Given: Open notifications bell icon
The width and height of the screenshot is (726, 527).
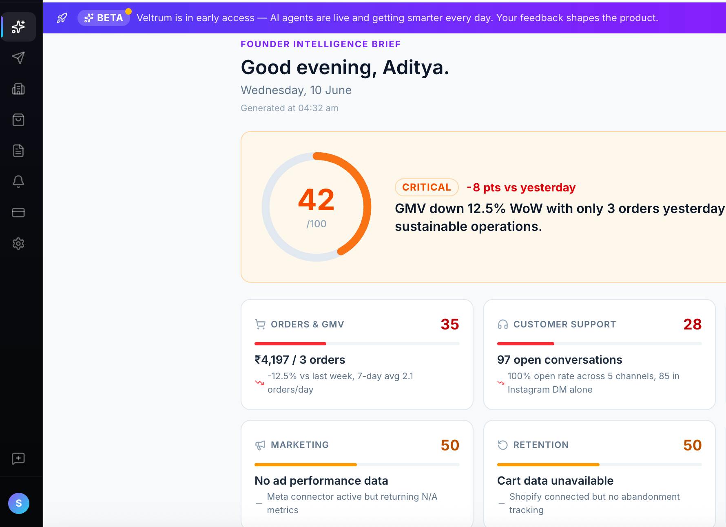Looking at the screenshot, I should pyautogui.click(x=18, y=182).
